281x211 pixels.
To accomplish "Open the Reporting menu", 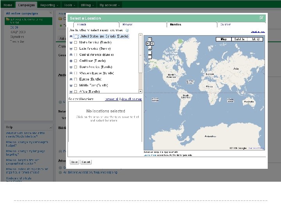I will pyautogui.click(x=49, y=5).
